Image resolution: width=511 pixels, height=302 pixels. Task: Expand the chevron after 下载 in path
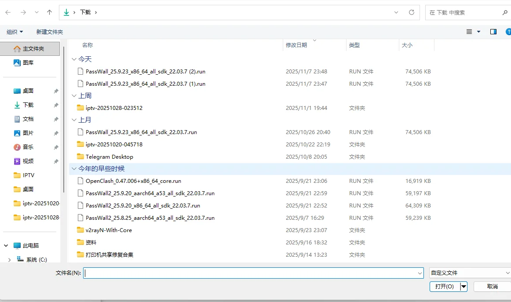[96, 12]
